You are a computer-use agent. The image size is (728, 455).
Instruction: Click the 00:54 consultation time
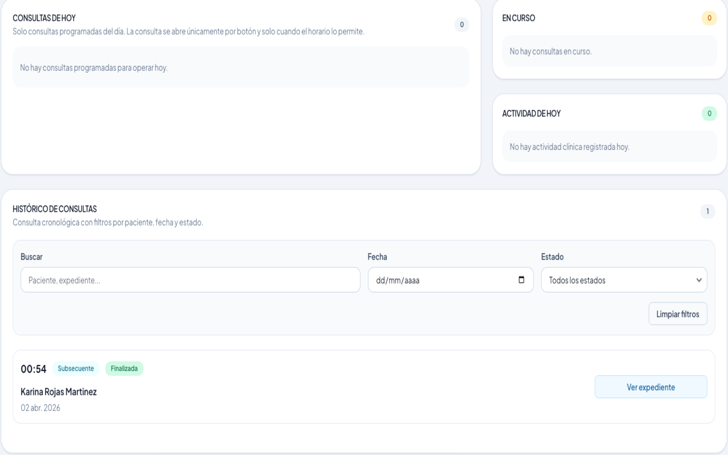point(33,369)
